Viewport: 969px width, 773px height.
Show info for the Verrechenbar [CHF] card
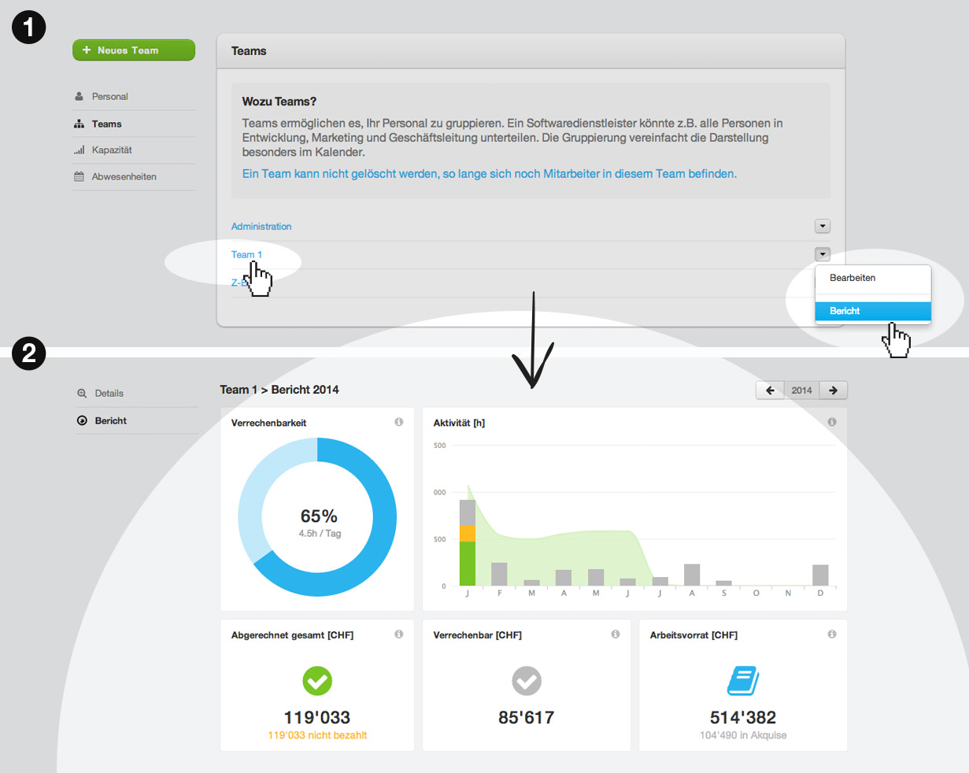(x=616, y=634)
